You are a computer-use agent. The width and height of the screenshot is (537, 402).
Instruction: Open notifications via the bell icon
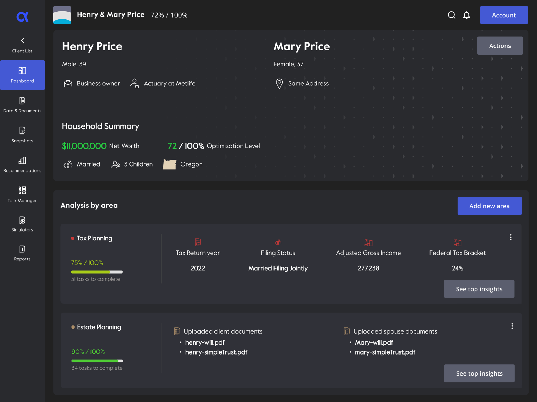[x=466, y=15]
